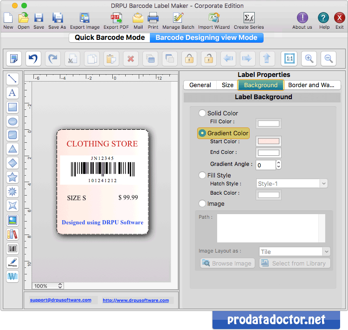
Task: Select the Watermark W tool
Action: [13, 277]
